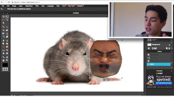Select the Burn tool
Image resolution: width=174 pixels, height=97 pixels.
[x=7, y=47]
